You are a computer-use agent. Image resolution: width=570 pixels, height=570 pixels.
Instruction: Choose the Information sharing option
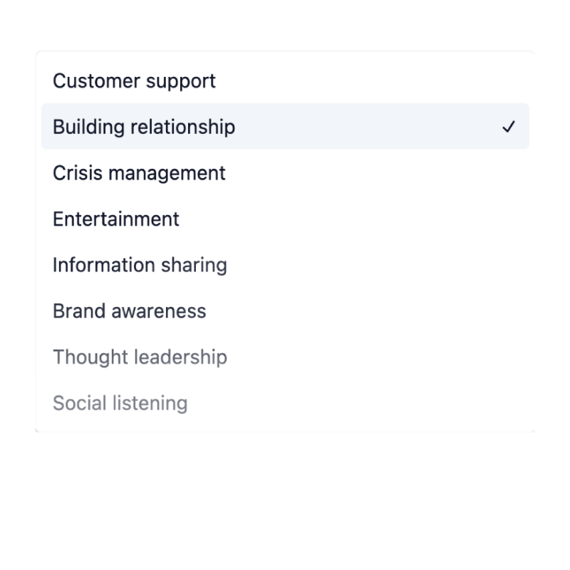pos(140,265)
